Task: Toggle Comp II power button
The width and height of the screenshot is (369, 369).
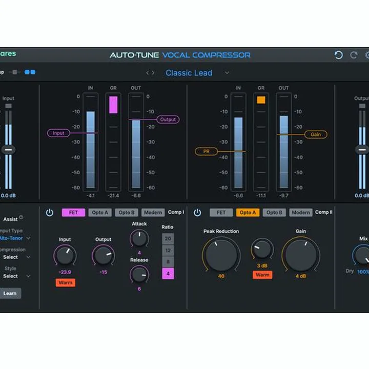Action: click(197, 213)
